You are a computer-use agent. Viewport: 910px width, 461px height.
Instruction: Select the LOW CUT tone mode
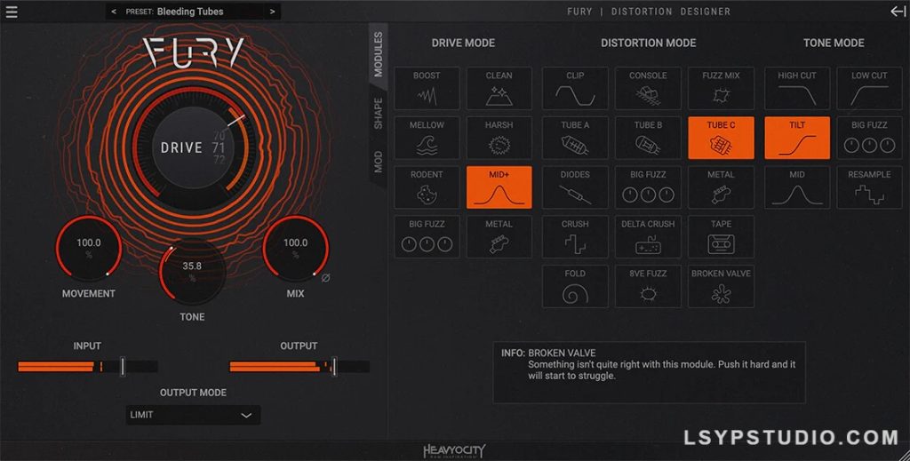(x=869, y=88)
